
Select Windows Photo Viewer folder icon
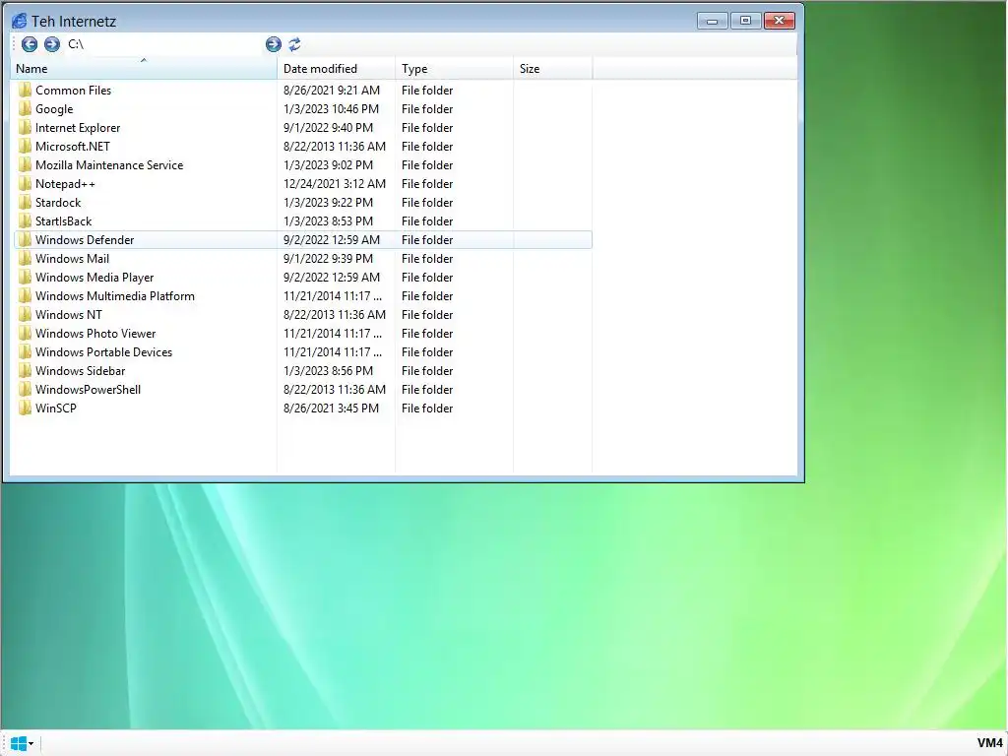(x=25, y=333)
